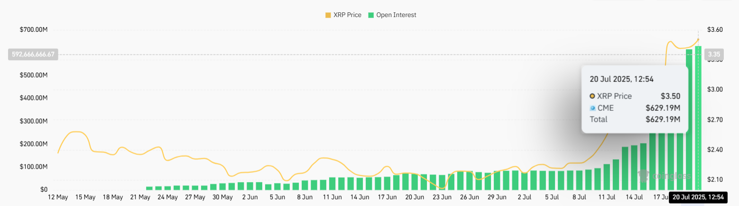This screenshot has width=739, height=206.
Task: Toggle the XRP Price series legend label
Action: coord(347,15)
